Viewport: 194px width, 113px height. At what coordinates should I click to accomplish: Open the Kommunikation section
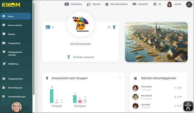tap(15, 25)
